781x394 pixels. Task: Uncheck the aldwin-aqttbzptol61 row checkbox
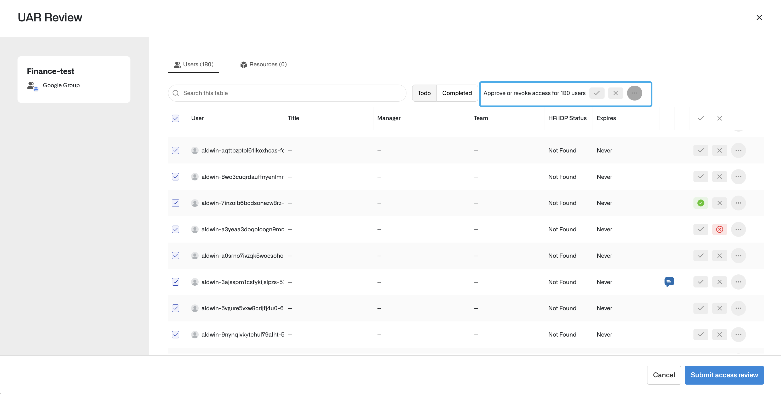(176, 150)
